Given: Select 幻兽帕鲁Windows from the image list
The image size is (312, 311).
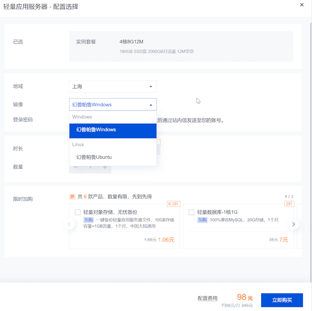Looking at the screenshot, I should click(113, 130).
